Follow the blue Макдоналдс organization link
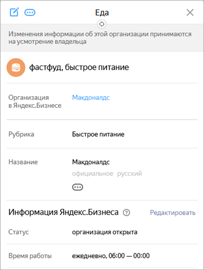Image resolution: width=204 pixels, height=270 pixels. coord(91,98)
